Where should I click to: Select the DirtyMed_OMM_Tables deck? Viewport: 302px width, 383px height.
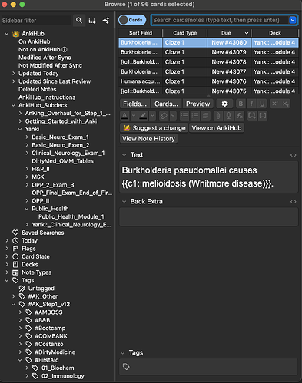pos(62,161)
